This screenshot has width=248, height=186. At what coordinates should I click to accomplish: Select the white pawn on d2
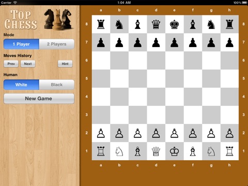(x=156, y=133)
